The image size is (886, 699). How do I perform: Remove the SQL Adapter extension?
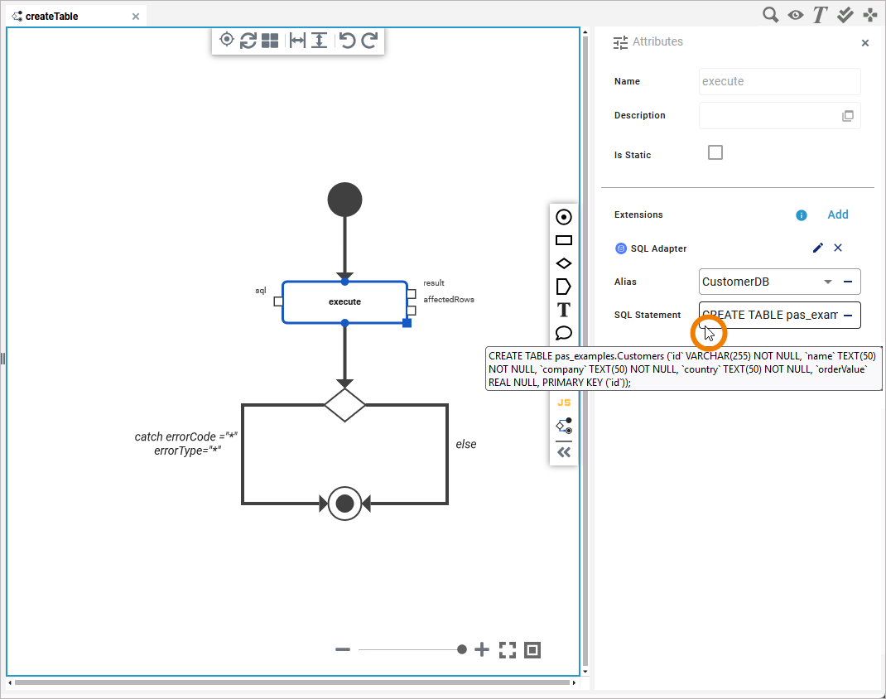click(x=838, y=248)
